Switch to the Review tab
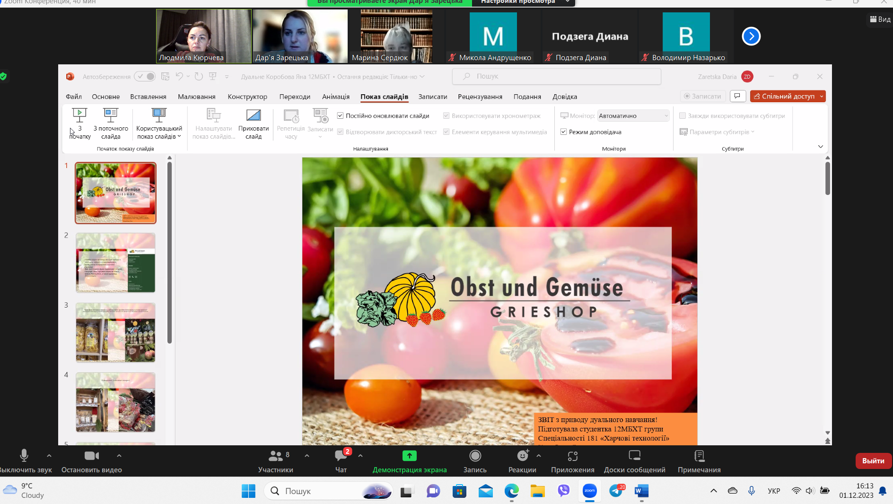 pyautogui.click(x=480, y=97)
